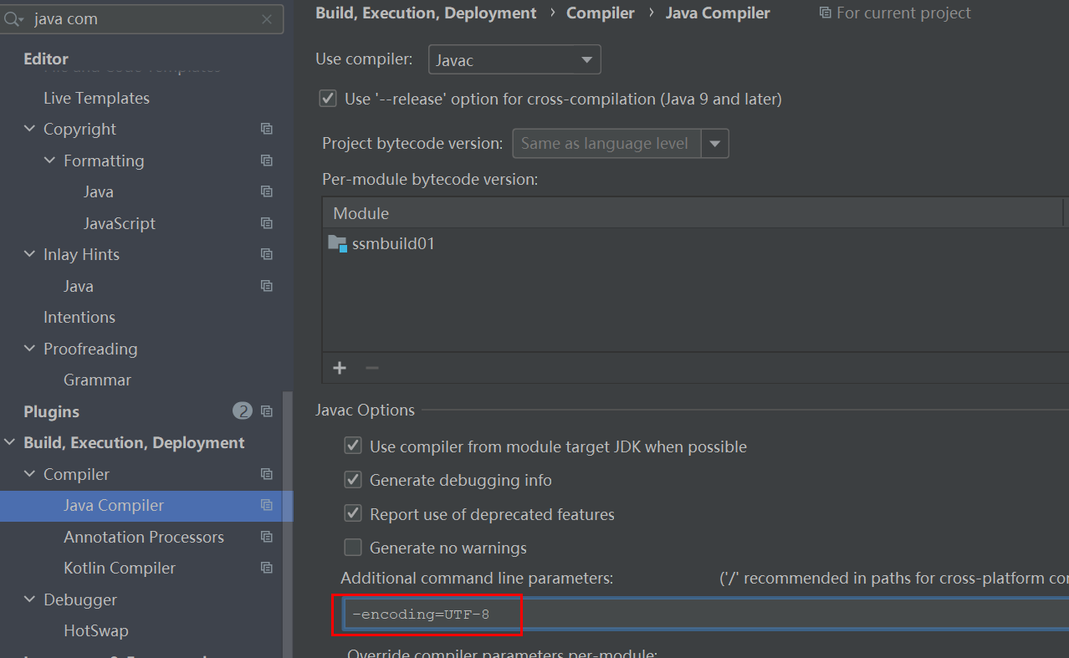The image size is (1069, 658).
Task: Collapse the Build, Execution, Deployment section
Action: click(x=10, y=442)
